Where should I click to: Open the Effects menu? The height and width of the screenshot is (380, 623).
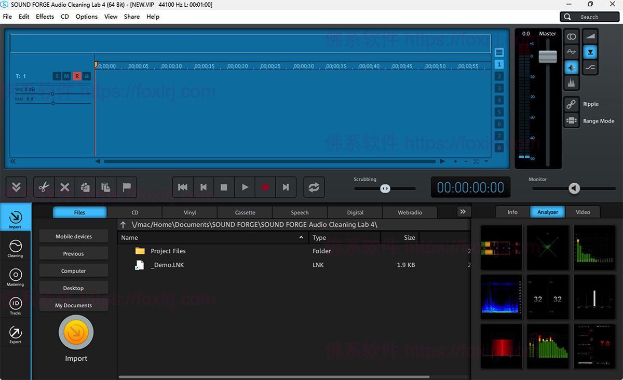45,17
